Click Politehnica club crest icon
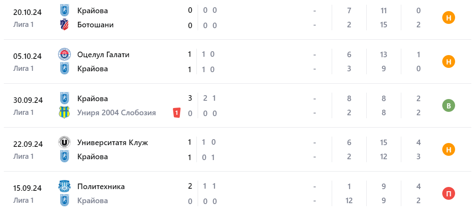Viewport: 473px width, 213px height. pos(64,186)
